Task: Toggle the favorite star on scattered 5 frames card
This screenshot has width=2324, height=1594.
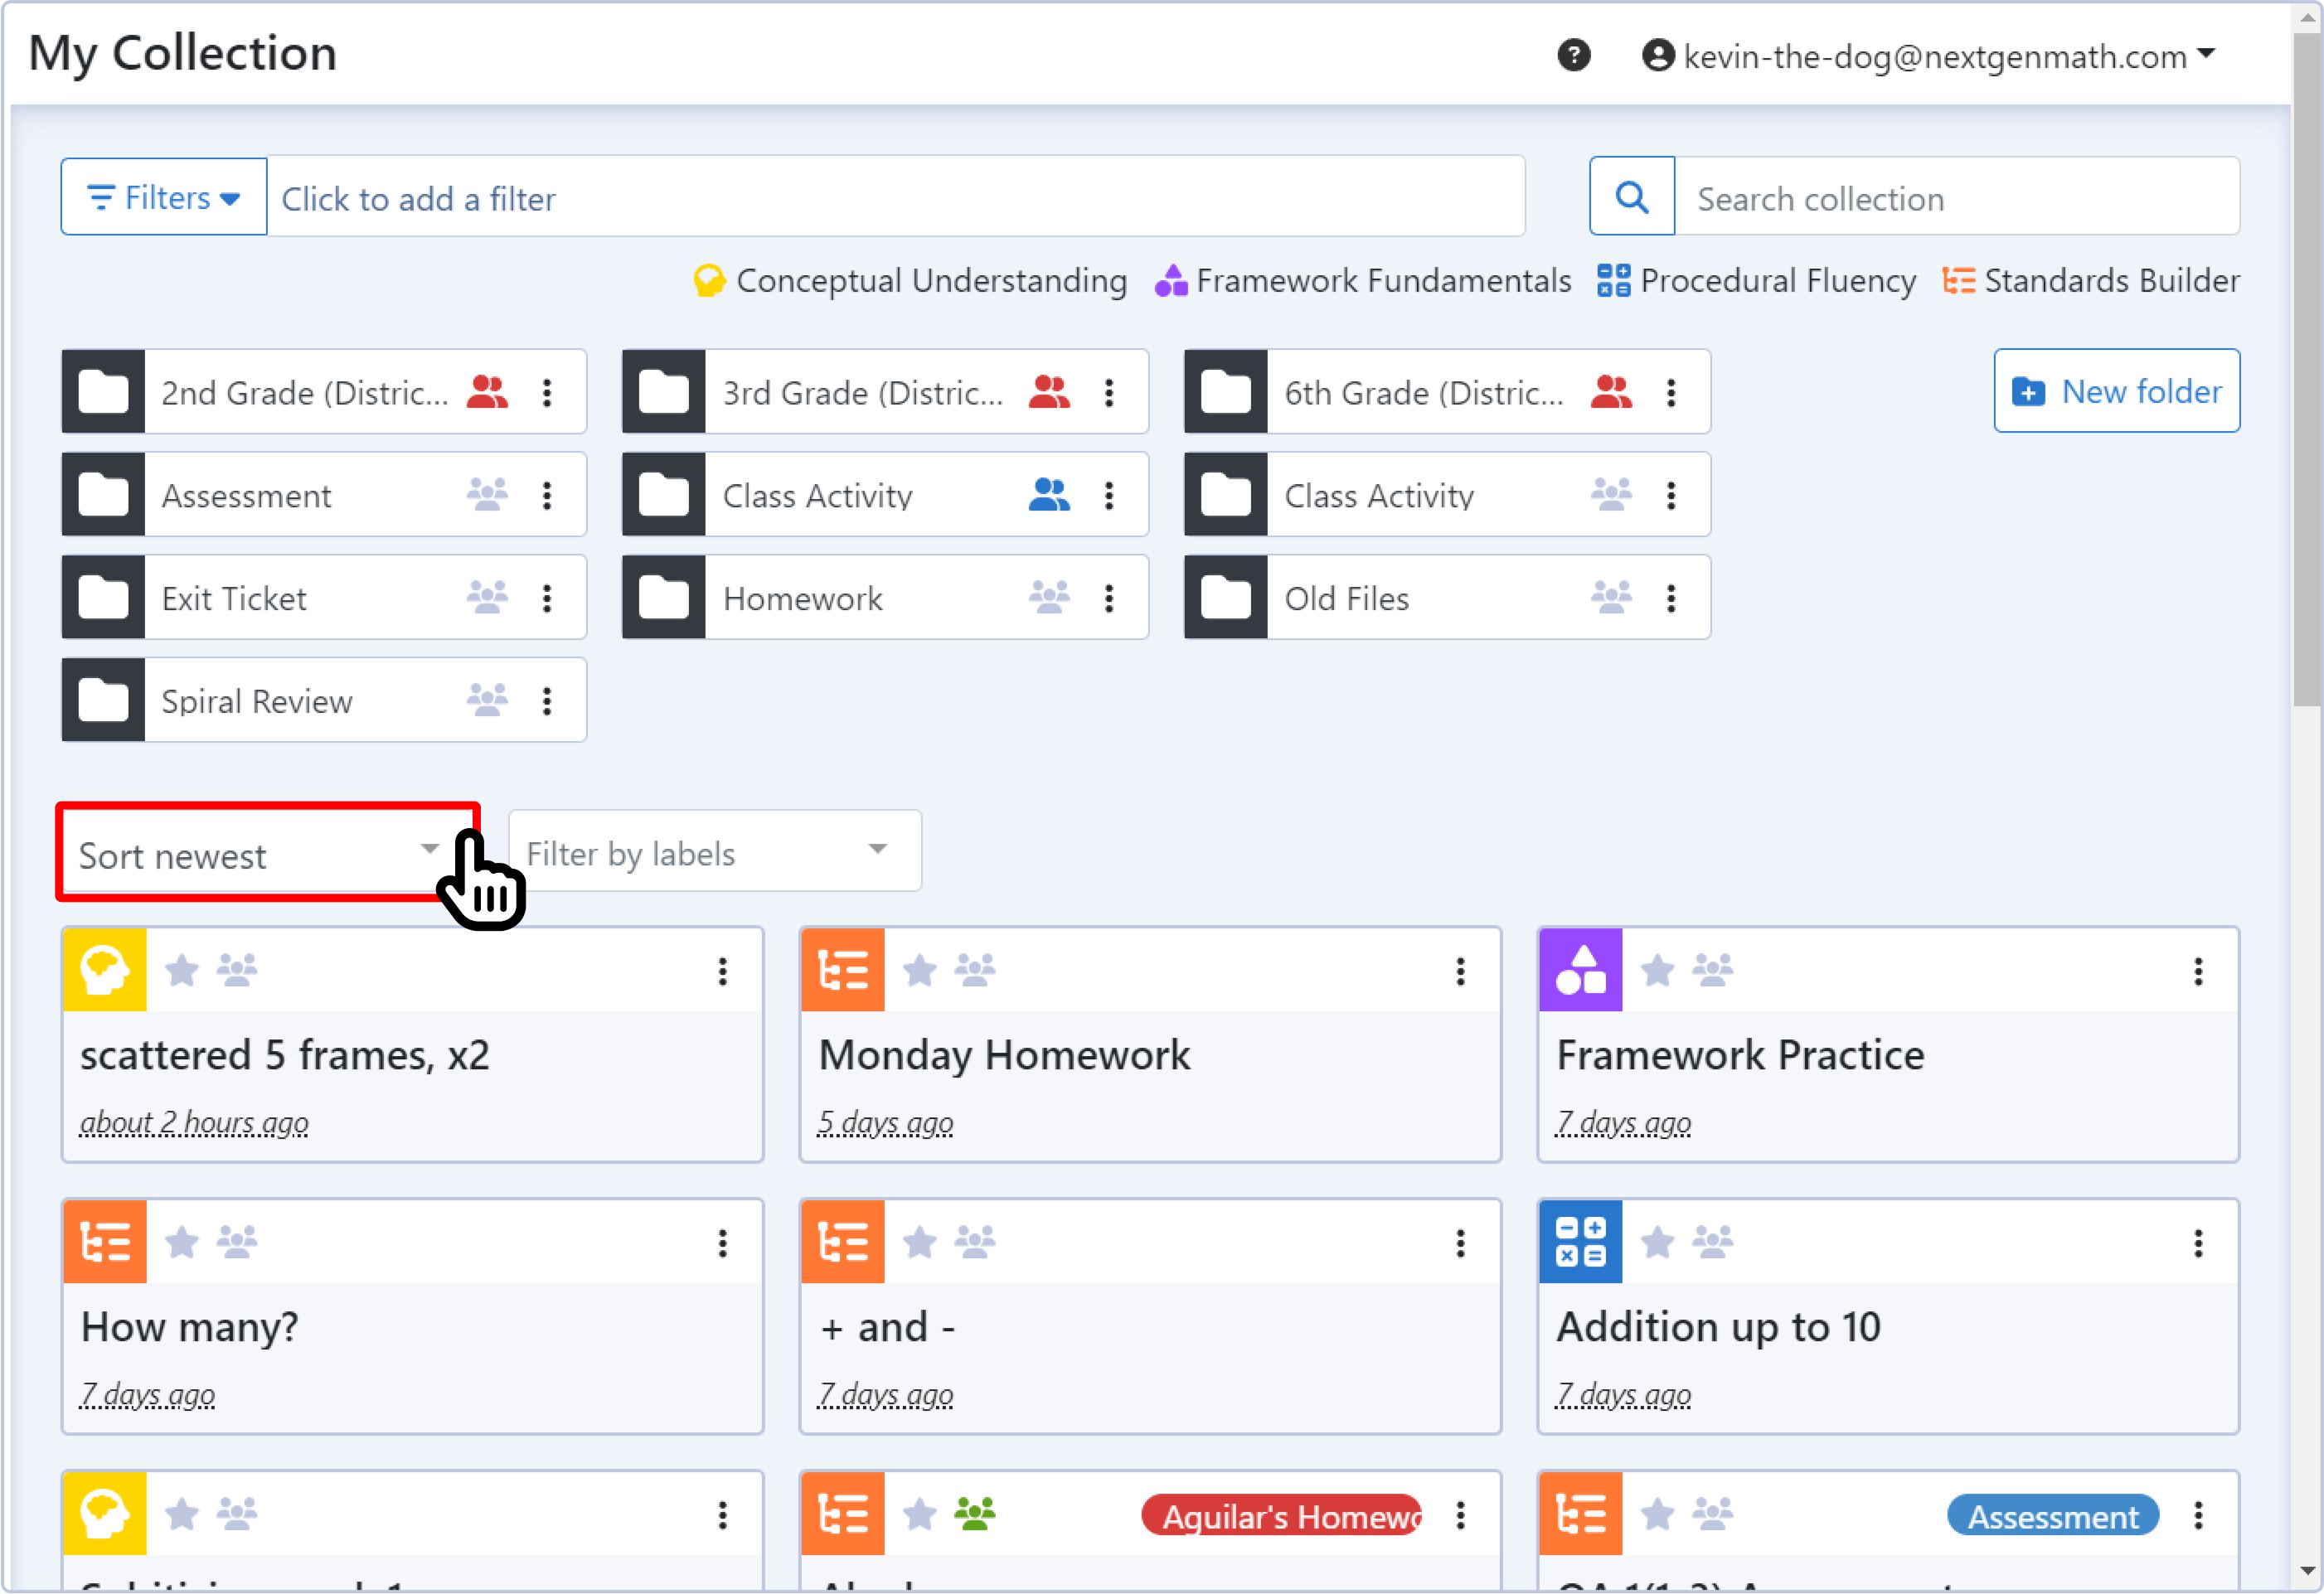Action: [x=182, y=970]
